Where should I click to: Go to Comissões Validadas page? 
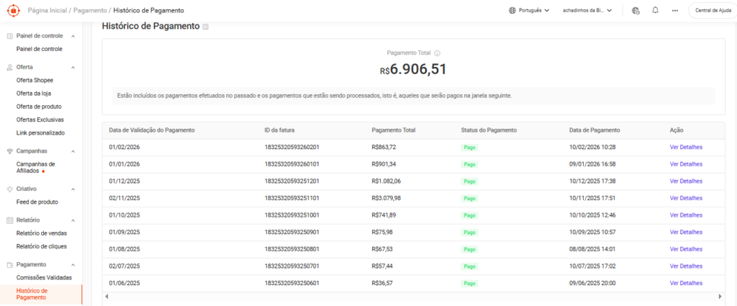pyautogui.click(x=44, y=277)
